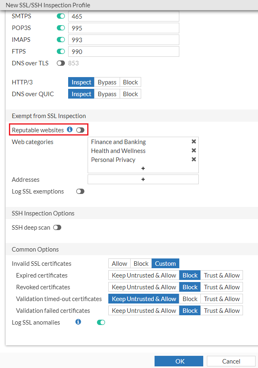Viewport: 258px width, 368px height.
Task: Remove Personal Privacy web category
Action: click(193, 159)
